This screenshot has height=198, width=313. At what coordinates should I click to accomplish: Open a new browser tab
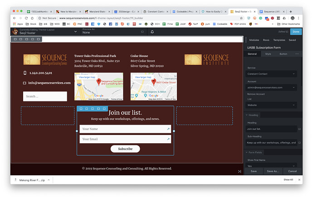click(x=291, y=12)
